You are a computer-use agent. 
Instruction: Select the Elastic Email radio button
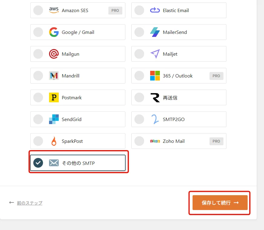139,10
